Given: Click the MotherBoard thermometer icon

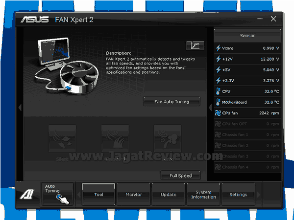Looking at the screenshot, I should tap(218, 102).
